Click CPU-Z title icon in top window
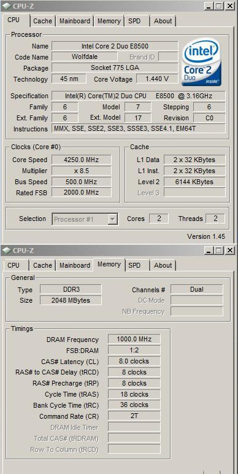238x474 pixels. tap(6, 6)
